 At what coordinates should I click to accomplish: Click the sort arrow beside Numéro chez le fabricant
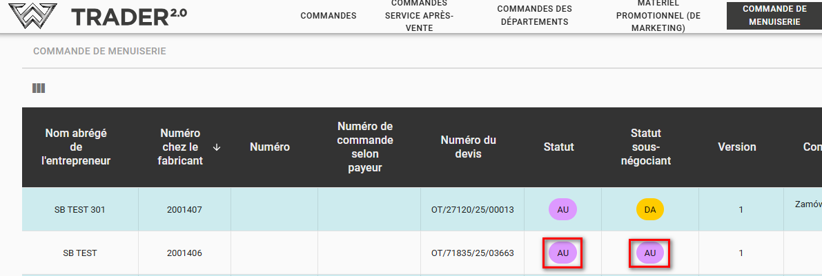217,147
